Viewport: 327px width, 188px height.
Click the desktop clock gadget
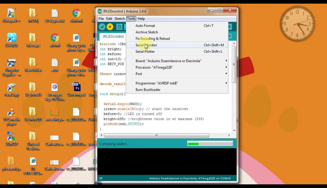(297, 24)
